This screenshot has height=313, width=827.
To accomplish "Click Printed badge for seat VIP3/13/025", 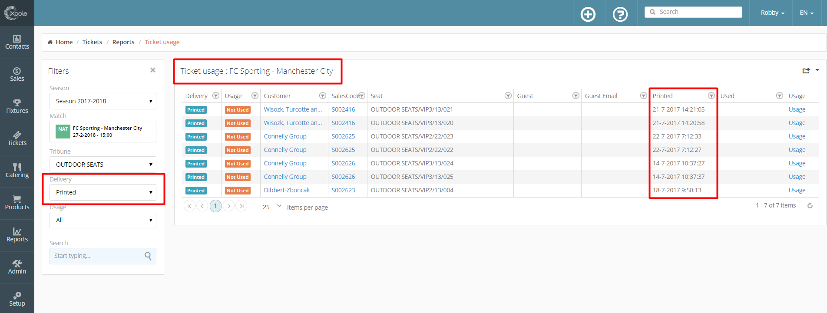I will (196, 177).
